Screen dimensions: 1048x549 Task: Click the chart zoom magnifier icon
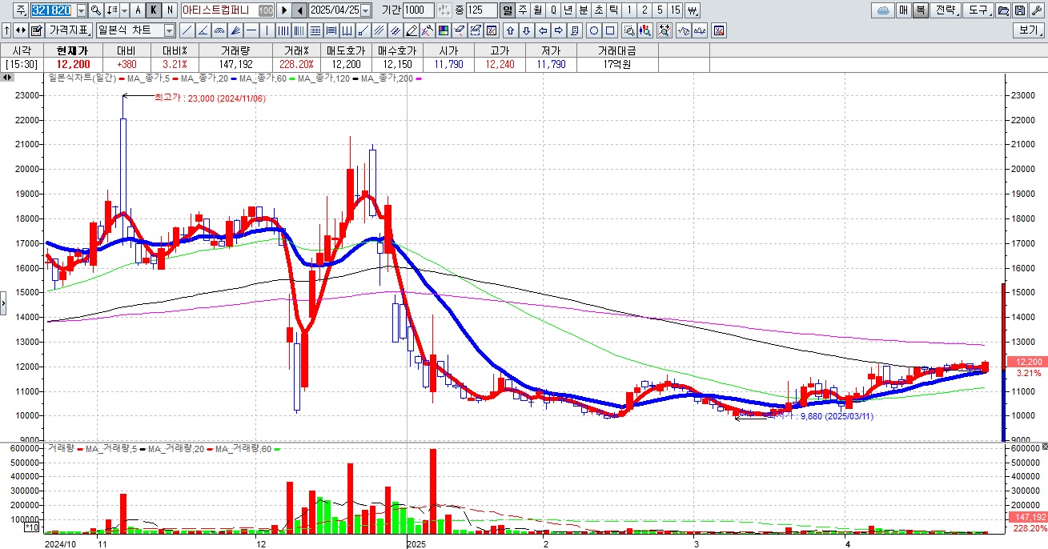[629, 30]
